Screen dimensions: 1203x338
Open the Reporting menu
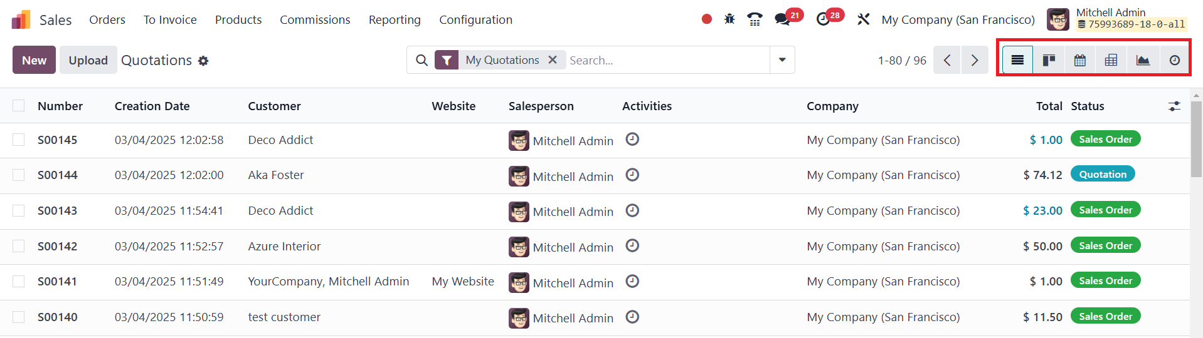pyautogui.click(x=395, y=19)
